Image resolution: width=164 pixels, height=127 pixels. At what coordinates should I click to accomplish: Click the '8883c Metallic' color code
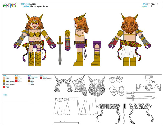coord(47,78)
